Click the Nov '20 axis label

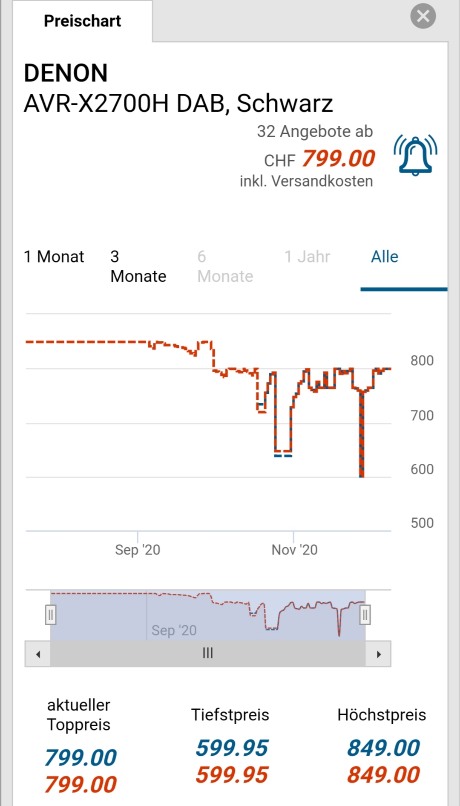[x=295, y=550]
